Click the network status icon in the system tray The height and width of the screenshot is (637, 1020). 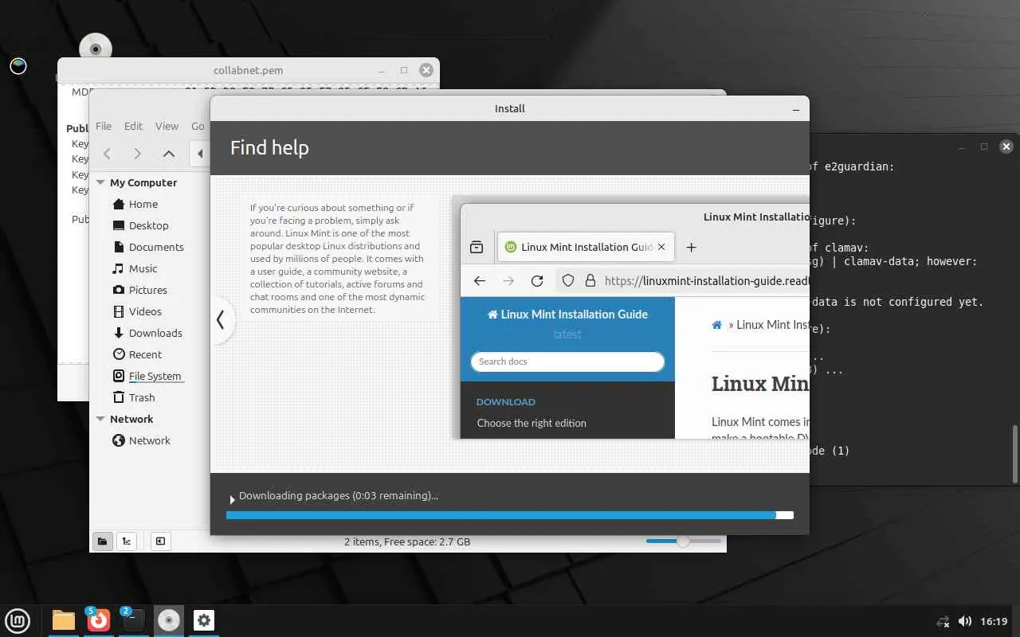(x=943, y=621)
